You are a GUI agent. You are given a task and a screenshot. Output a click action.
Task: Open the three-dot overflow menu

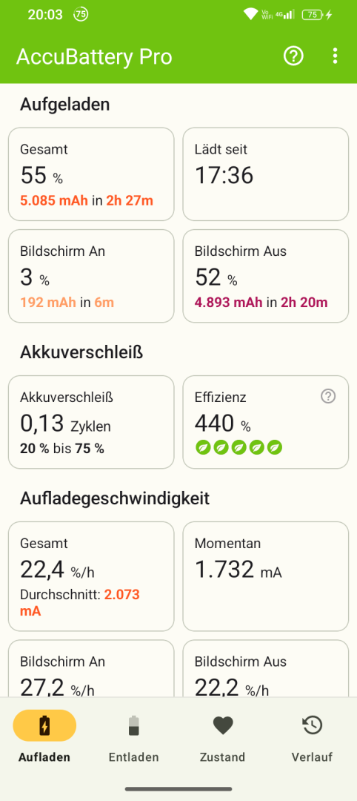point(335,56)
